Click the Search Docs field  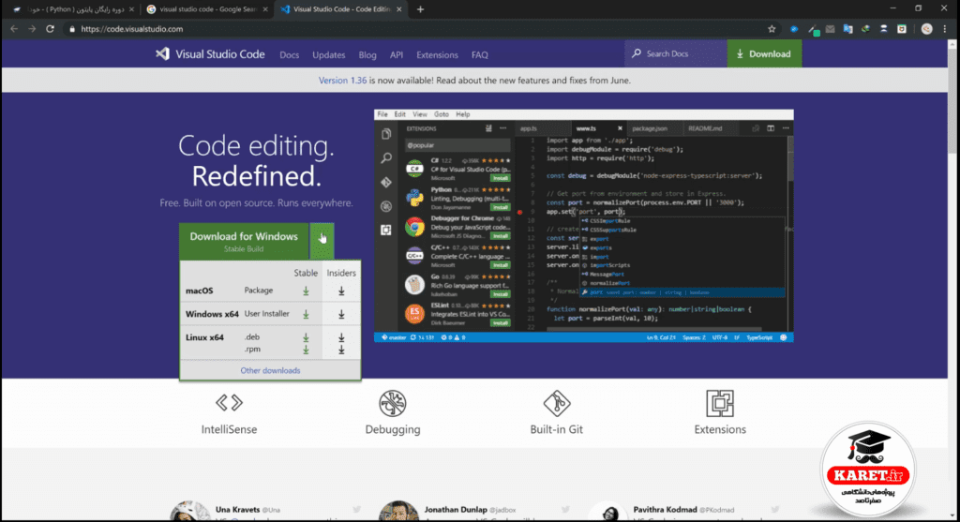click(675, 53)
